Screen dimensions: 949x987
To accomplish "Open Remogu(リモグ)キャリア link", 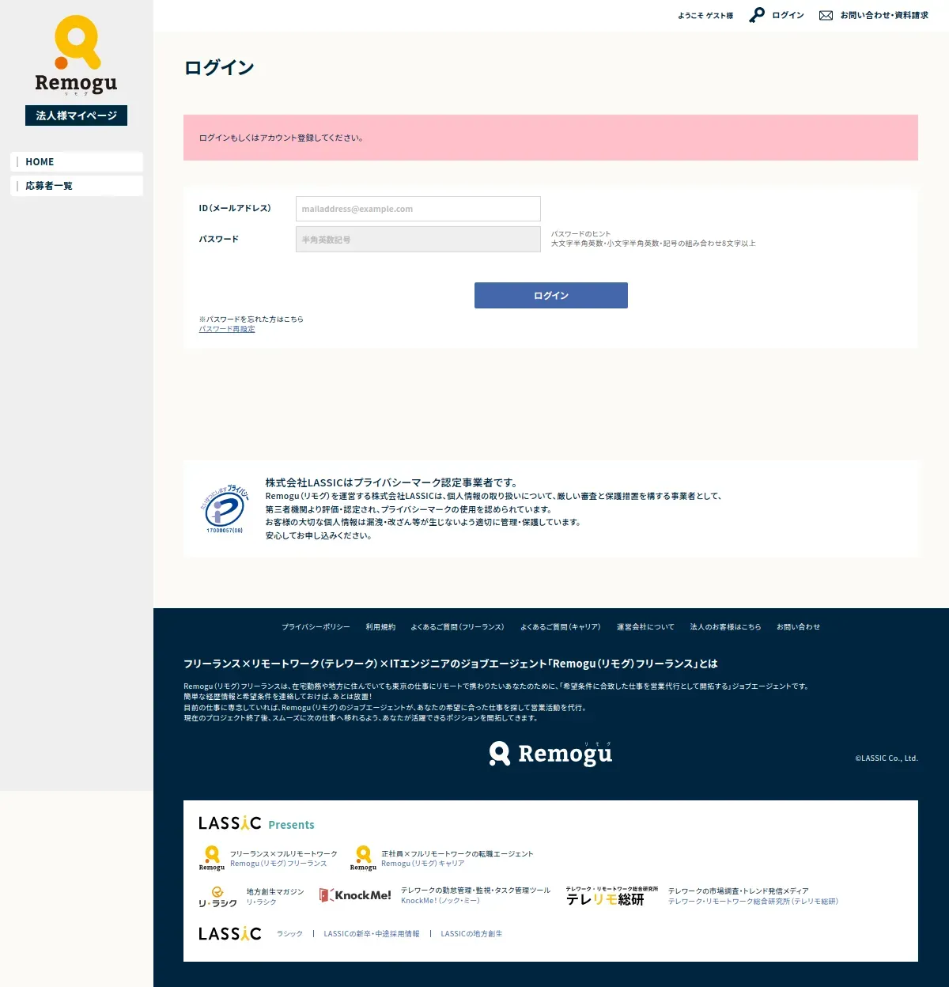I will (423, 864).
